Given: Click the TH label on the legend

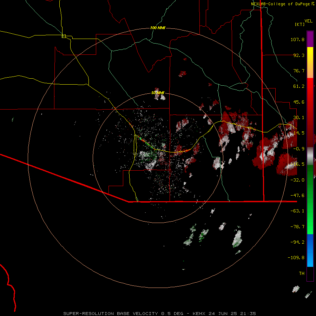Looking at the screenshot, I should (x=302, y=274).
